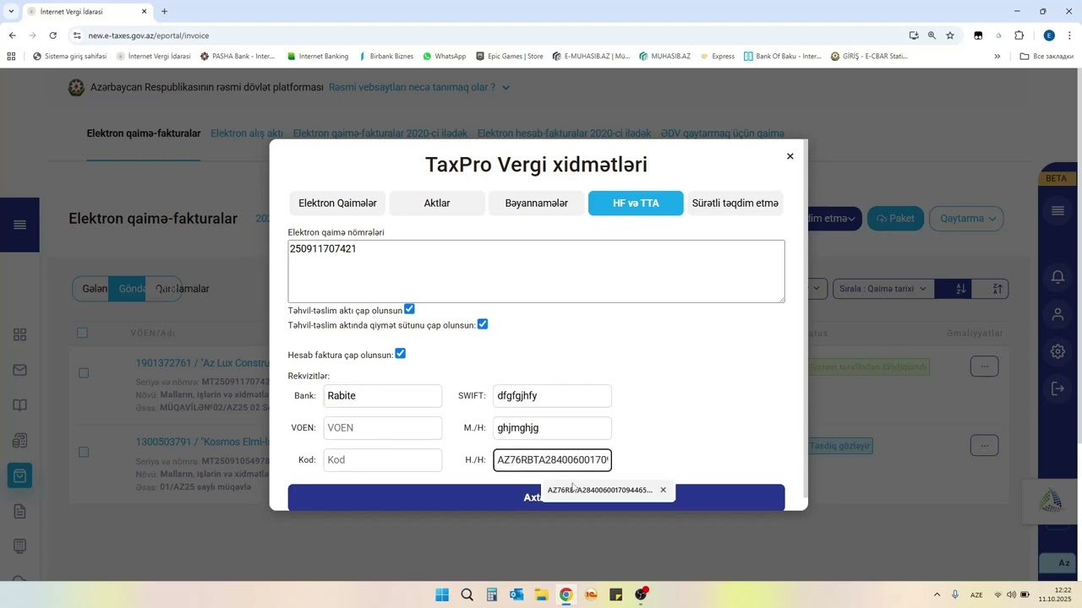Click the M./H input field
Image resolution: width=1082 pixels, height=608 pixels.
[x=552, y=427]
